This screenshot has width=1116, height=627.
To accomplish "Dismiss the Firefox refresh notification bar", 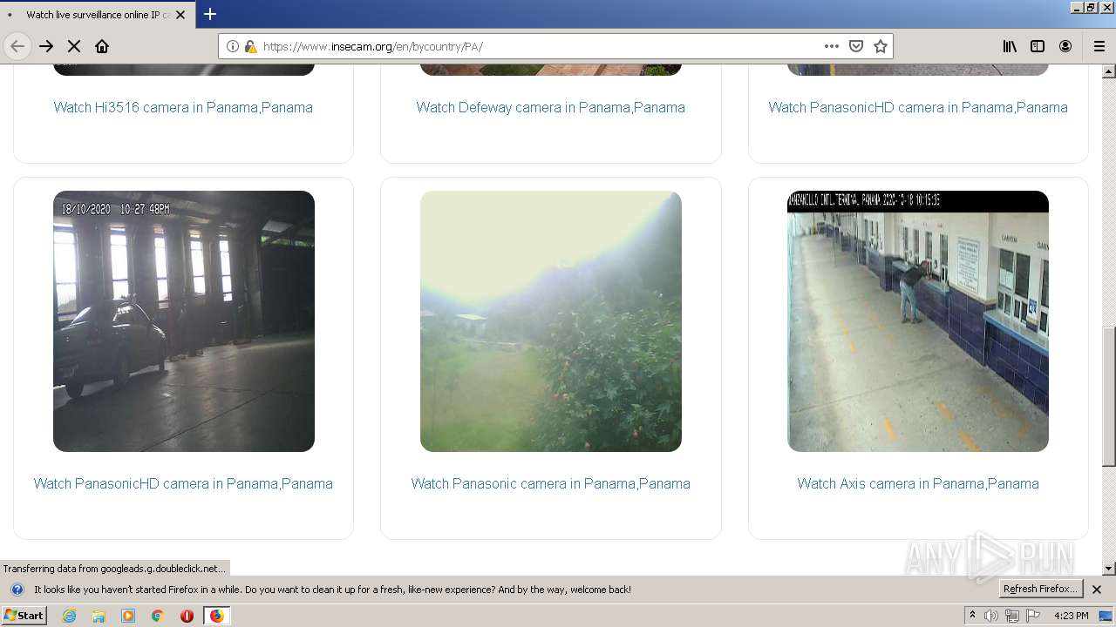I will 1097,590.
